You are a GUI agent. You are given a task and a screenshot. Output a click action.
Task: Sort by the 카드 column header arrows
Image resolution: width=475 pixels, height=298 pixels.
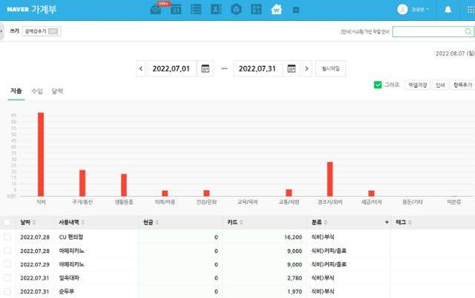click(241, 222)
